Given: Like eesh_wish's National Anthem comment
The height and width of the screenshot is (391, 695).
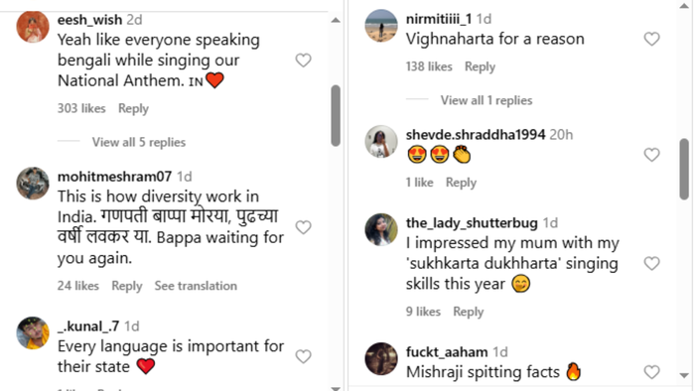Looking at the screenshot, I should pos(303,61).
